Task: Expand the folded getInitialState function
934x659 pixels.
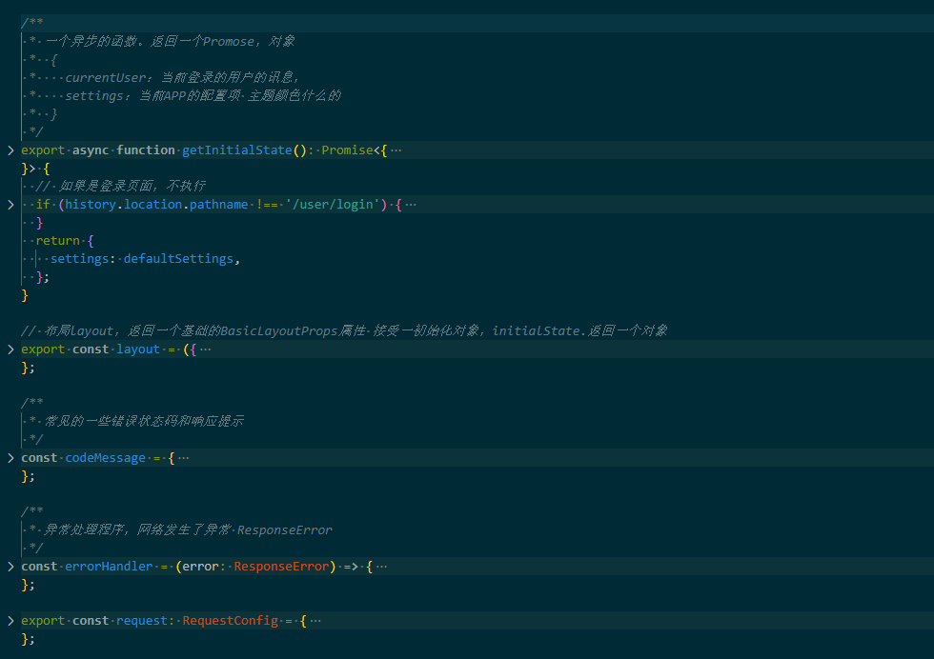Action: [10, 150]
